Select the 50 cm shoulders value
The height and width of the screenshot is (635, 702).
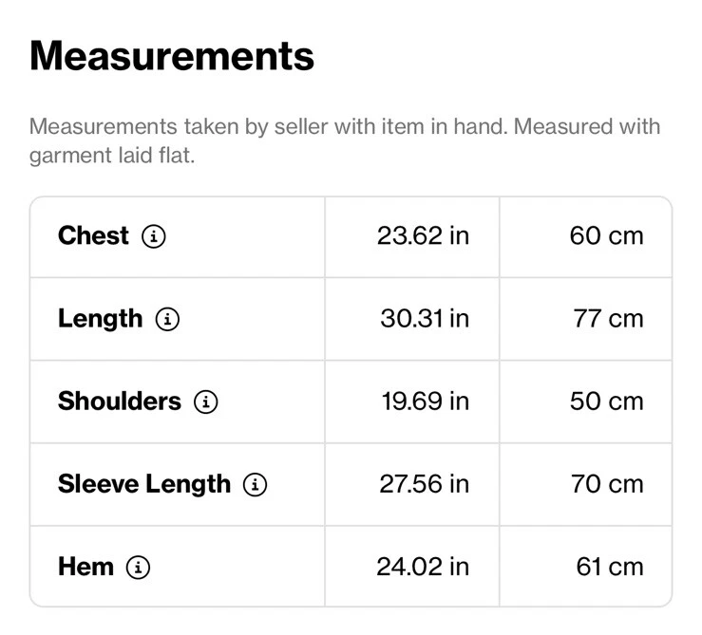(606, 402)
